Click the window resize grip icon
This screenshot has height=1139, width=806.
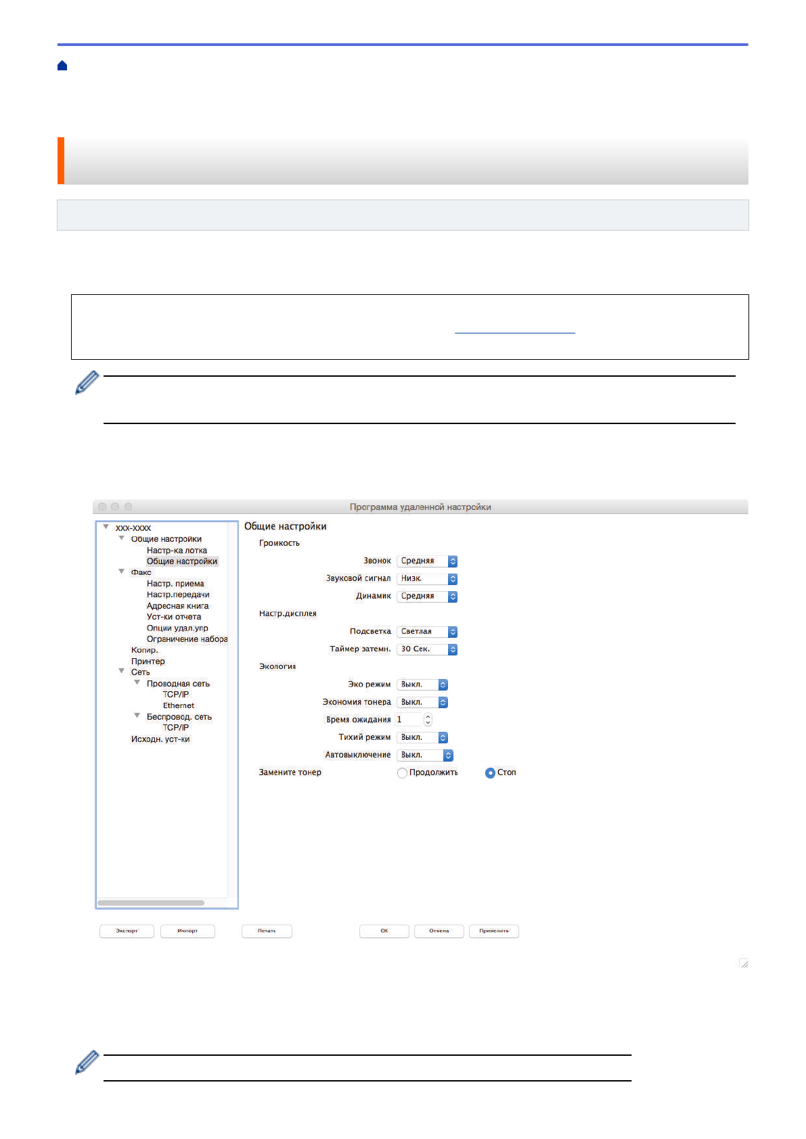(x=743, y=963)
